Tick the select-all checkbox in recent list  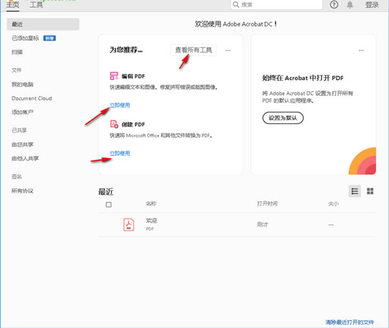(x=108, y=204)
